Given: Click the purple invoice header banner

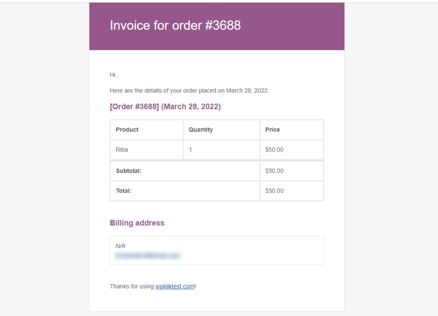Looking at the screenshot, I should tap(217, 27).
